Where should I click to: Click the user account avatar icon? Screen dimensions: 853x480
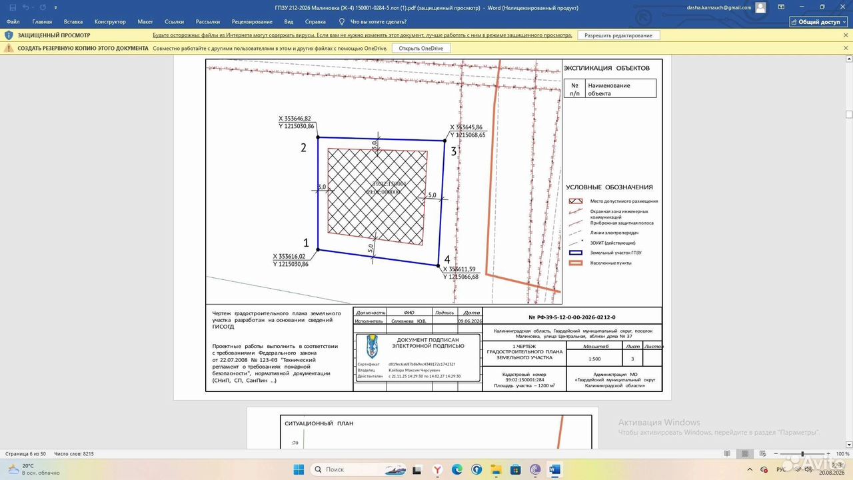click(760, 7)
